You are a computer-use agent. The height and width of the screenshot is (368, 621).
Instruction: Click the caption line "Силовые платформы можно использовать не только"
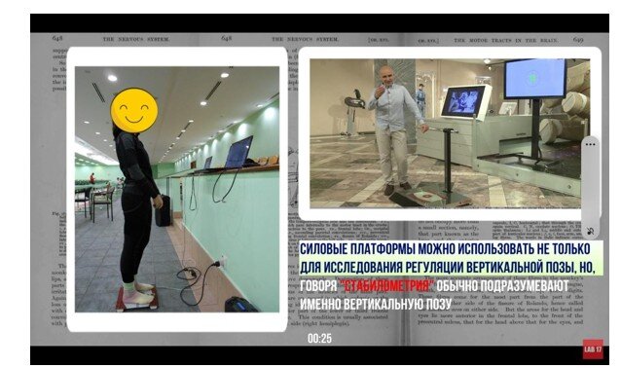(445, 249)
